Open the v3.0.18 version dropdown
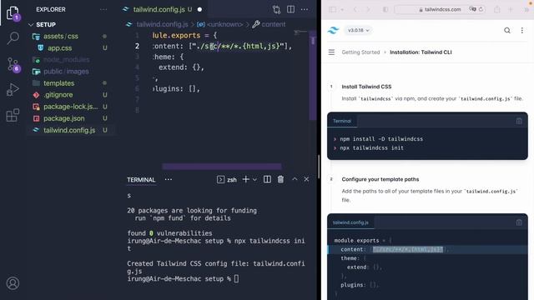The height and width of the screenshot is (300, 534). 358,30
